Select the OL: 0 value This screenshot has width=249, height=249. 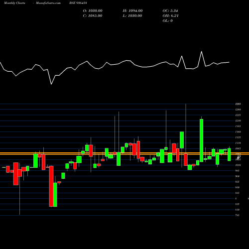pyautogui.click(x=167, y=21)
